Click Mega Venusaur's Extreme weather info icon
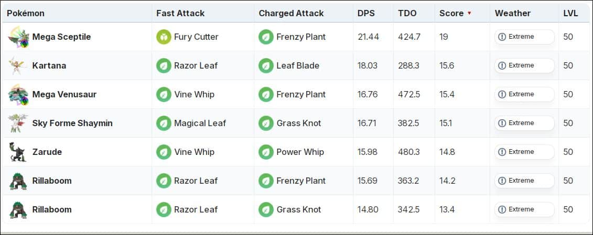Screen dimensions: 593x235 point(502,94)
